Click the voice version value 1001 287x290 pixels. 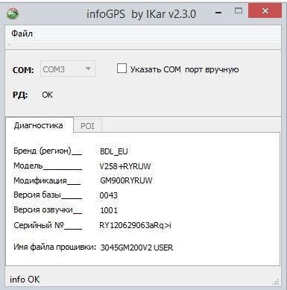point(109,210)
